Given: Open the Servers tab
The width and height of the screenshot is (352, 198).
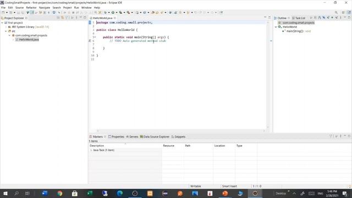Looking at the screenshot, I should tap(132, 137).
